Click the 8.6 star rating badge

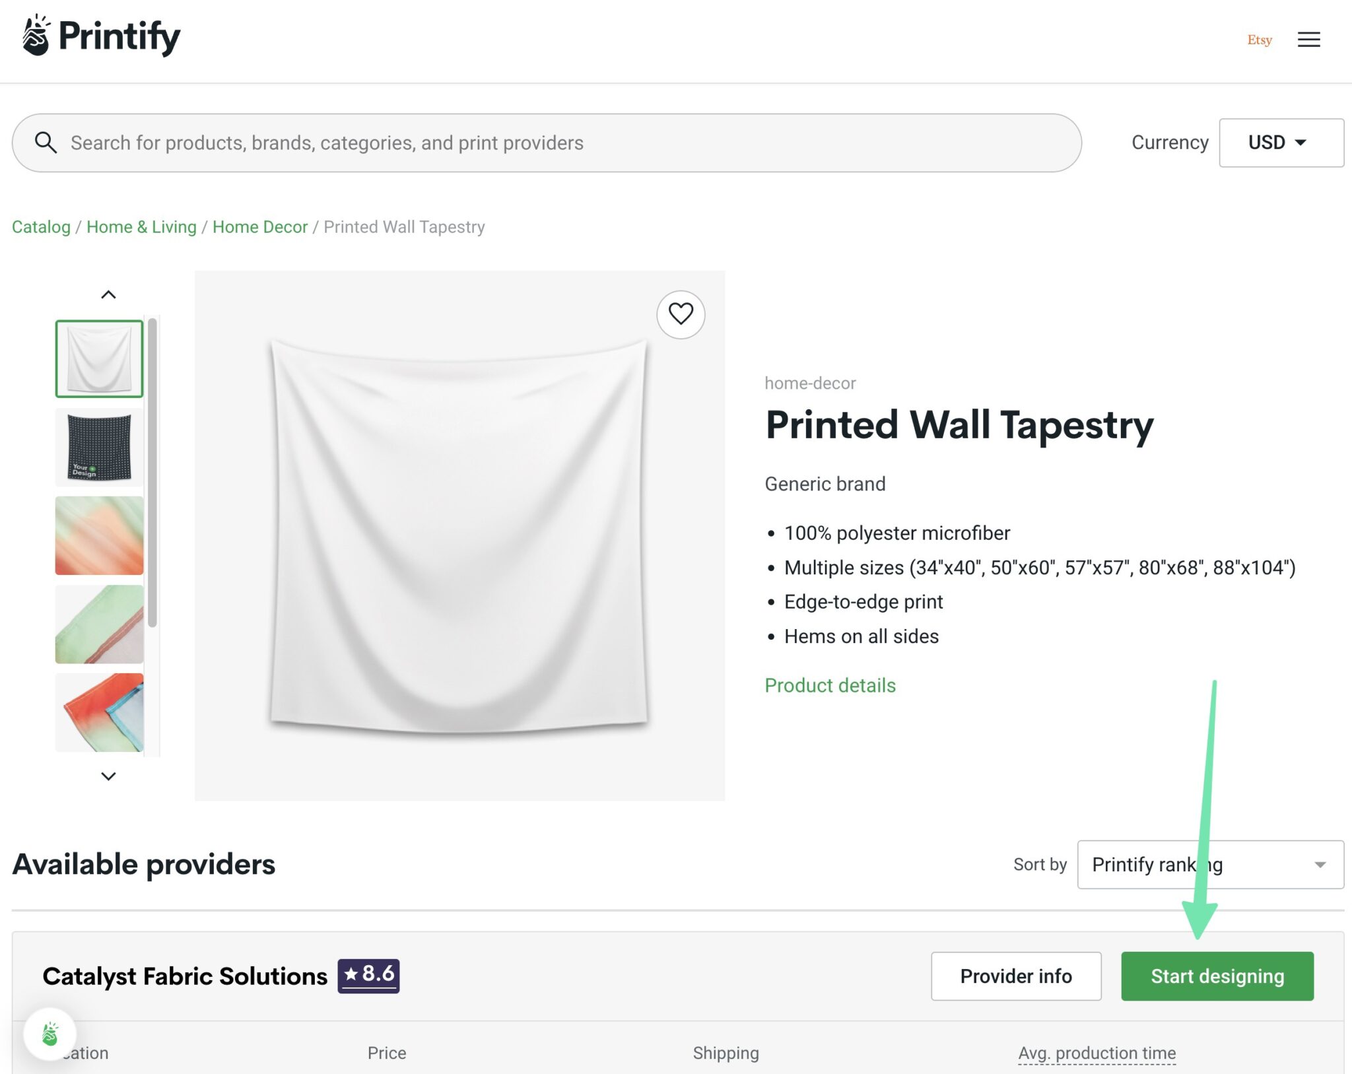point(368,976)
